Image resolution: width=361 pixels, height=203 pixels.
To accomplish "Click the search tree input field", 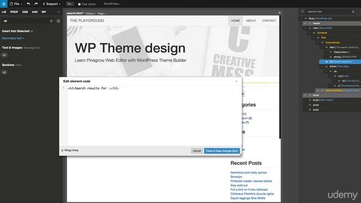I will [329, 11].
